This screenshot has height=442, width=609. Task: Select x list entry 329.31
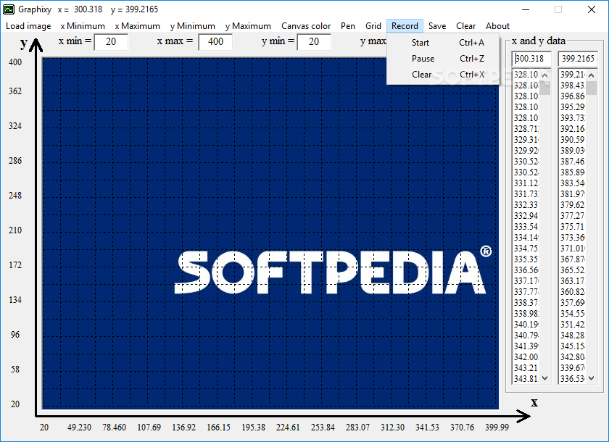(526, 140)
